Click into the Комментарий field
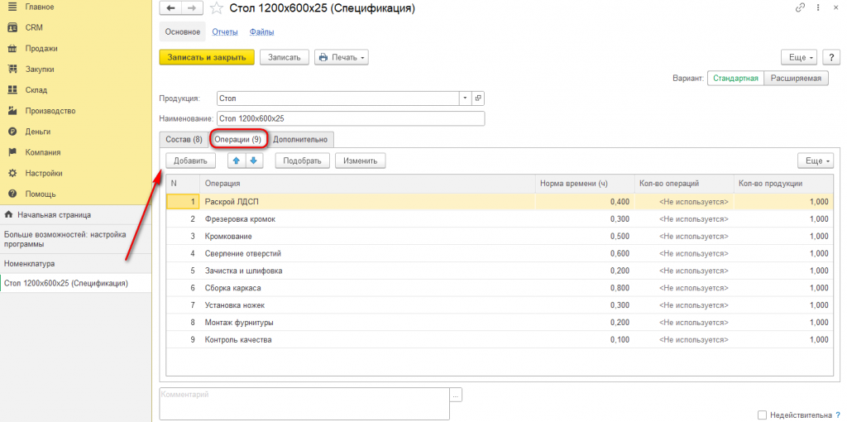Screen dimensions: 847x422 (304, 404)
